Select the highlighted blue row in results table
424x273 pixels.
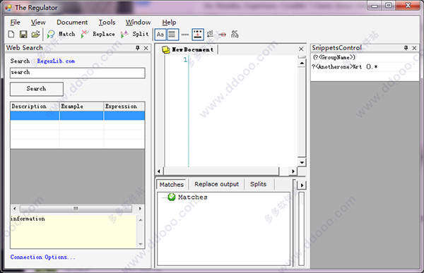point(77,116)
